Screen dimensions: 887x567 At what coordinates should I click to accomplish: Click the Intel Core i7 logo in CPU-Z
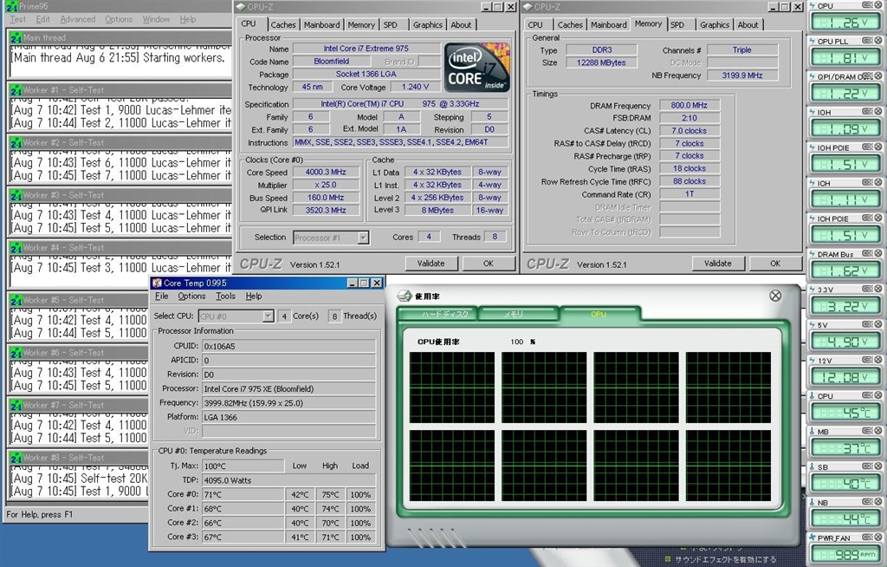pyautogui.click(x=477, y=67)
